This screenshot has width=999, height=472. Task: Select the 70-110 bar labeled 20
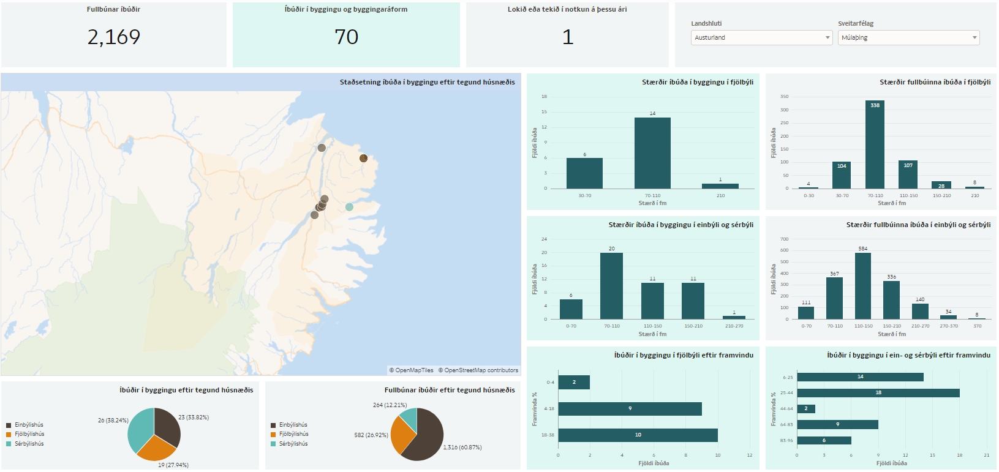pos(611,286)
